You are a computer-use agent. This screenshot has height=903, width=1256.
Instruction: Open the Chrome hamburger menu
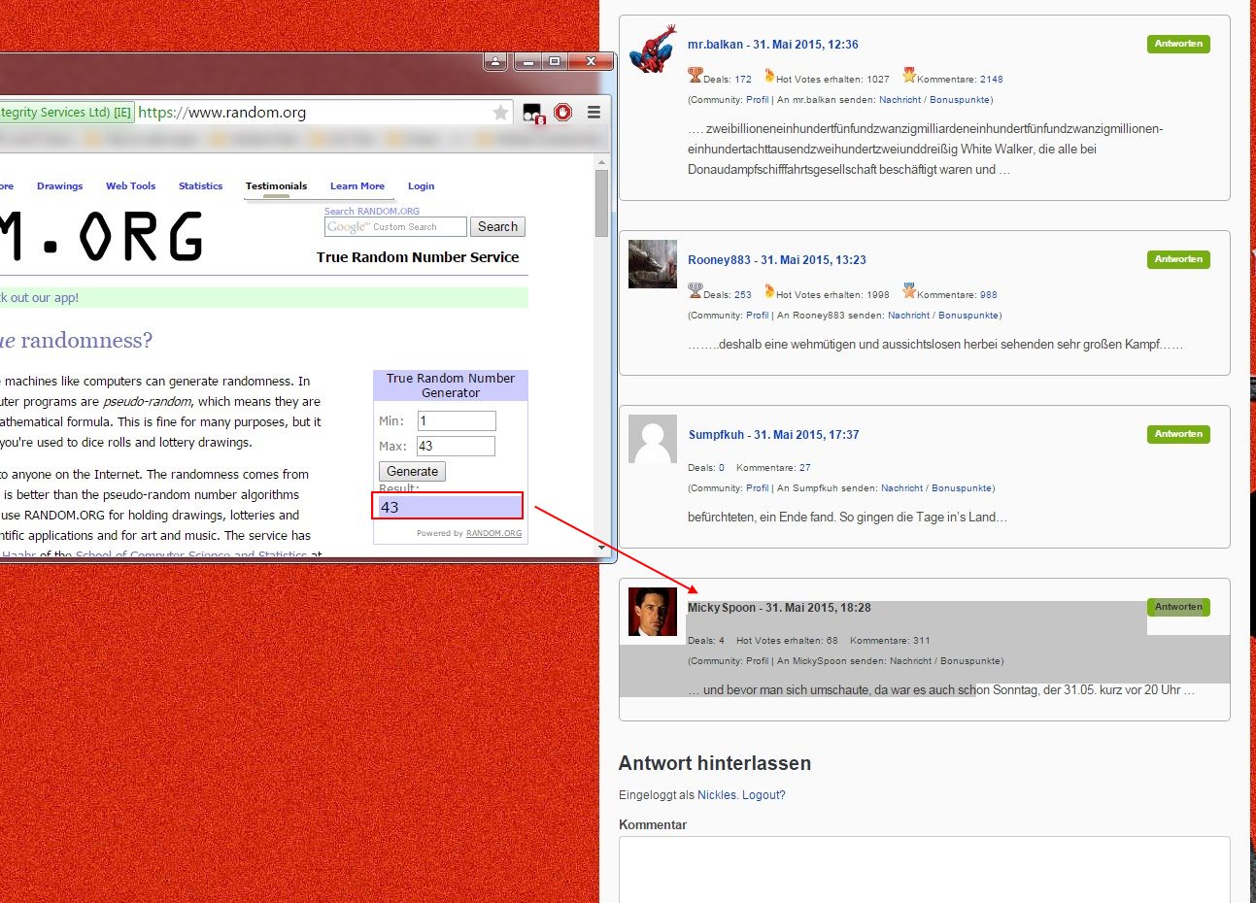[x=594, y=113]
